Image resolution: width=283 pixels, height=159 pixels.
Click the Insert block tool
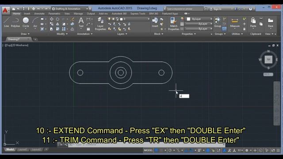(155, 22)
